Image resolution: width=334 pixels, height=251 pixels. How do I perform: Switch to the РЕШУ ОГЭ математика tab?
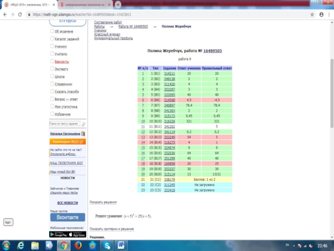click(x=30, y=5)
